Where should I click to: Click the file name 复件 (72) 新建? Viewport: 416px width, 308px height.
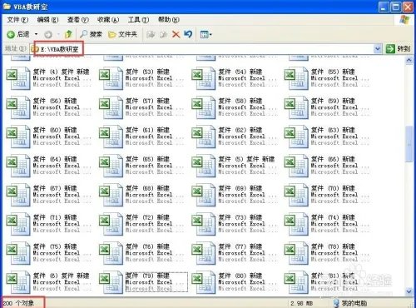click(x=147, y=217)
